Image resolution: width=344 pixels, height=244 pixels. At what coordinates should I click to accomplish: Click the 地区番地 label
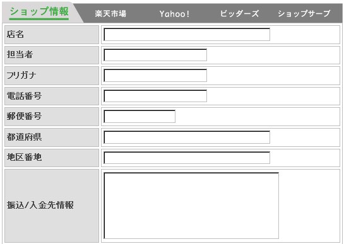[x=24, y=158]
